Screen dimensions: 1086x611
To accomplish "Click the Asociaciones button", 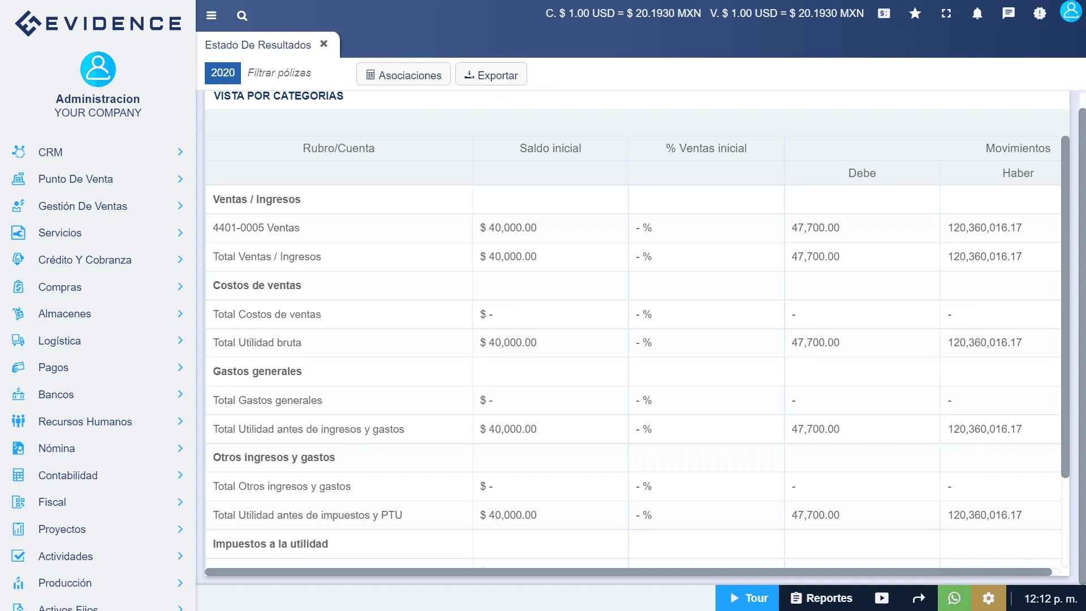I will (x=403, y=74).
